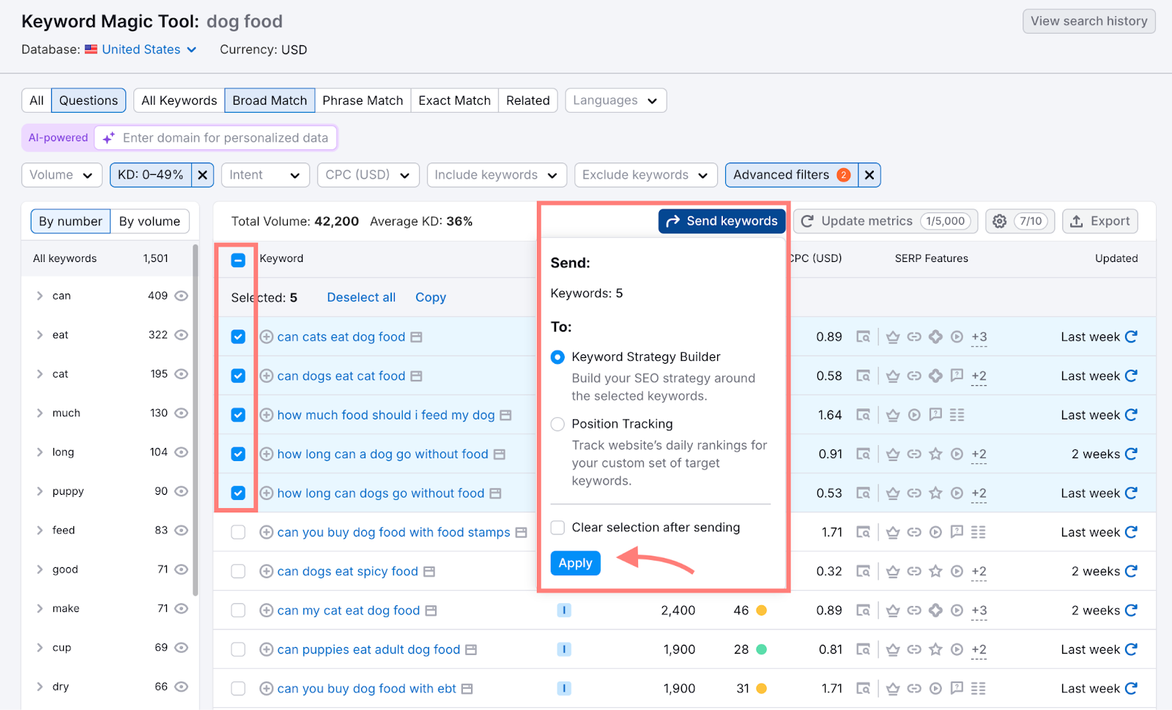Show the eye preview icon for the "can" group
This screenshot has width=1172, height=710.
tap(181, 296)
